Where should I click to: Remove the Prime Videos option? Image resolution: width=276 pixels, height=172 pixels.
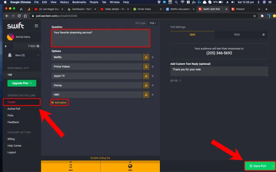click(x=153, y=66)
